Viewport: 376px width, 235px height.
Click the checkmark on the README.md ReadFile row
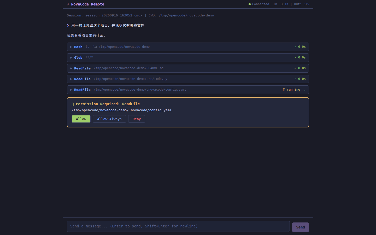coord(295,68)
